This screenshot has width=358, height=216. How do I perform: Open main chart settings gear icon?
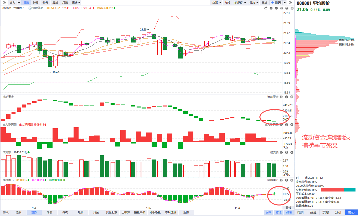281,8
